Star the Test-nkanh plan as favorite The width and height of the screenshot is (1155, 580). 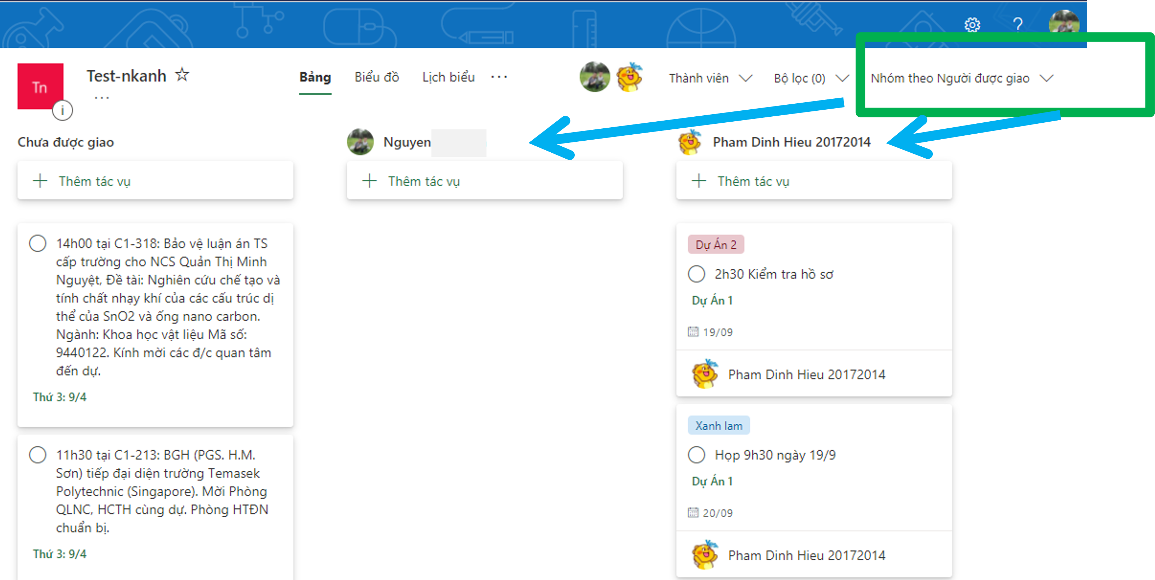[x=182, y=74]
